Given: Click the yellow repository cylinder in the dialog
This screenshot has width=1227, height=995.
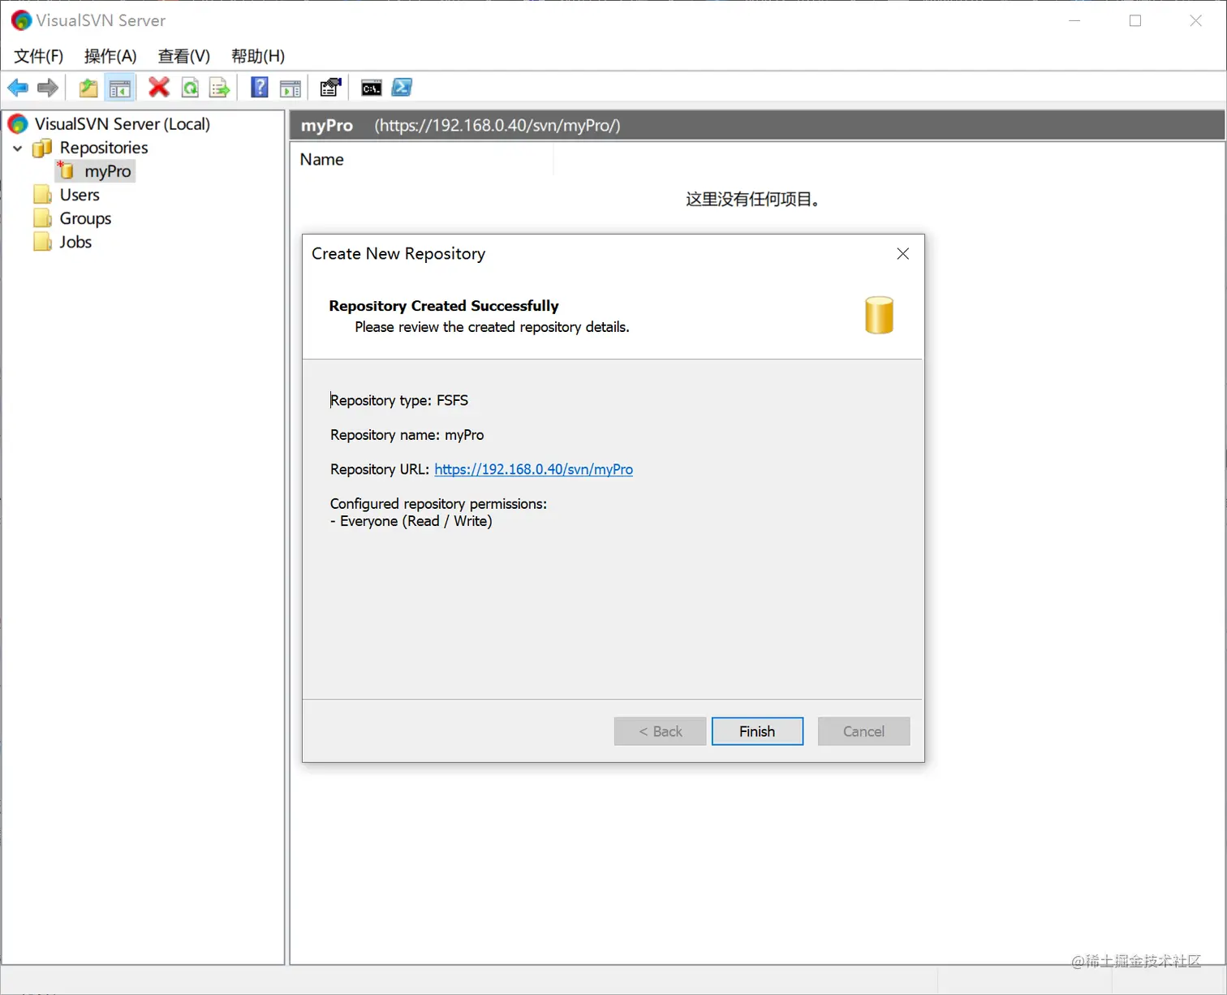Looking at the screenshot, I should click(x=879, y=315).
